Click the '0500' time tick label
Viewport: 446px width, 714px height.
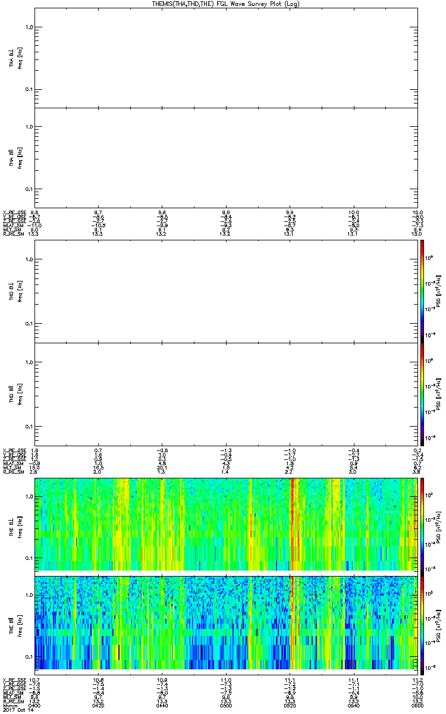coord(226,706)
